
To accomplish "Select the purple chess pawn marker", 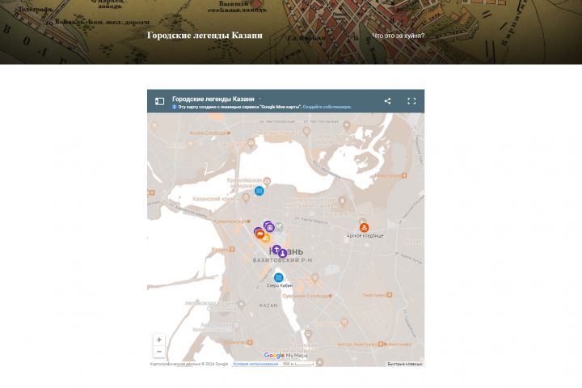I will 282,253.
